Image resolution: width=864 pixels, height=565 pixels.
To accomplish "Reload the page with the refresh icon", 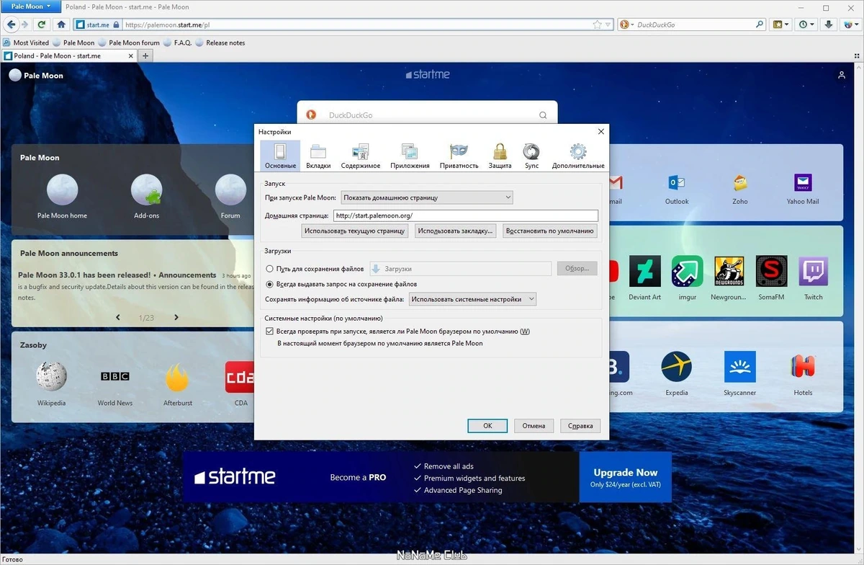I will 42,25.
